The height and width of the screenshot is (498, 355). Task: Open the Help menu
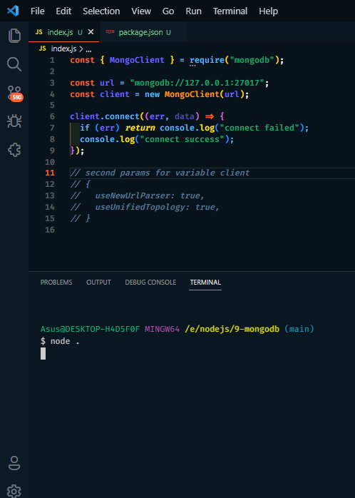tap(269, 11)
